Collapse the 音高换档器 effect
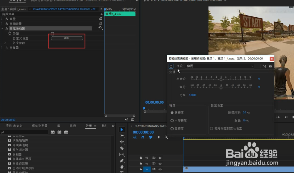The width and height of the screenshot is (294, 173). pos(2,28)
